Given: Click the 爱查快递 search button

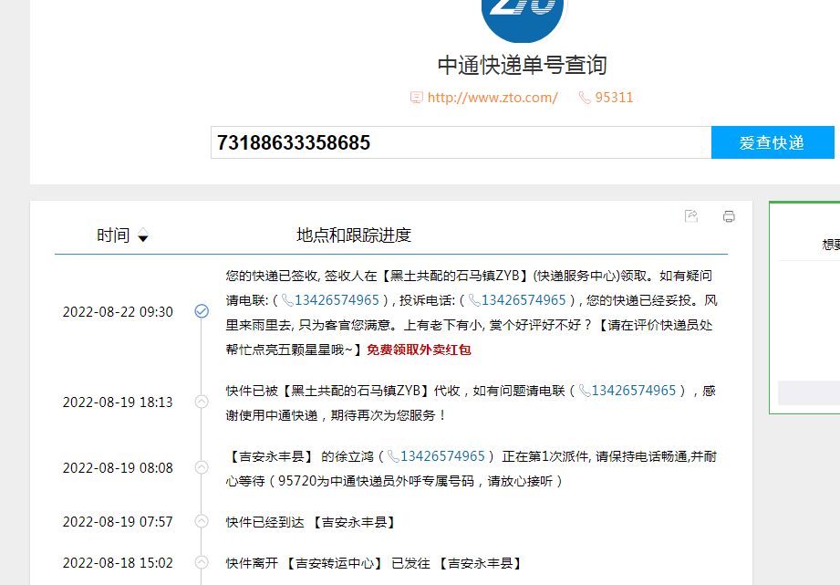Looking at the screenshot, I should (773, 142).
